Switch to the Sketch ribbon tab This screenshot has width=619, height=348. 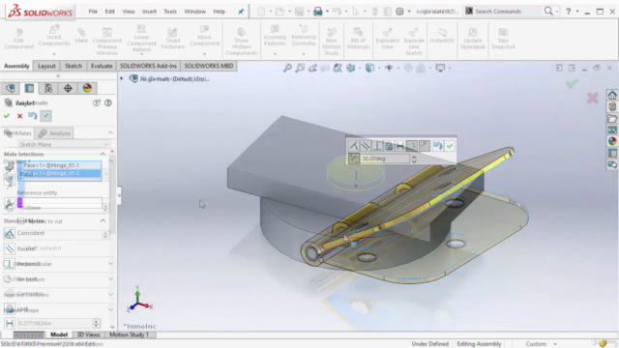(x=74, y=66)
